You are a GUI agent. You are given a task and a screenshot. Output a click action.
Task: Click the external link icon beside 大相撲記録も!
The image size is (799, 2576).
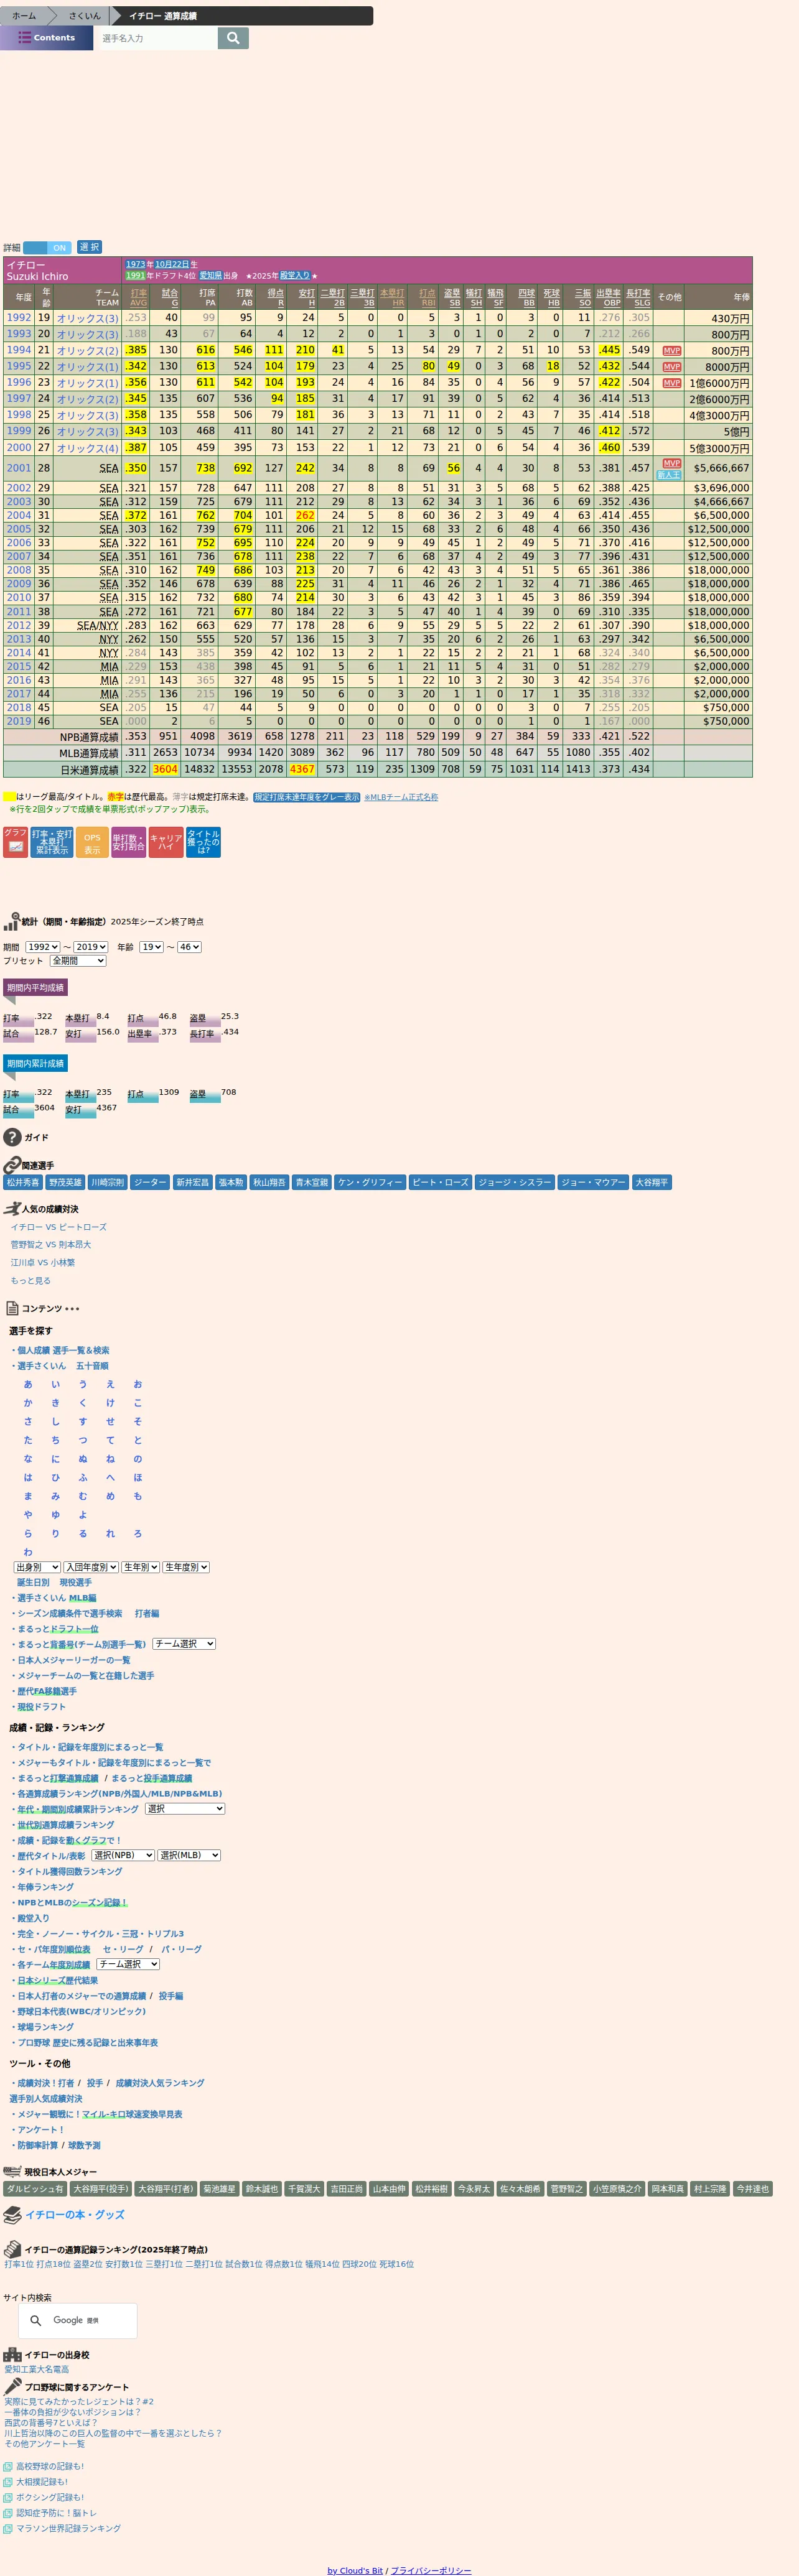pyautogui.click(x=8, y=2482)
